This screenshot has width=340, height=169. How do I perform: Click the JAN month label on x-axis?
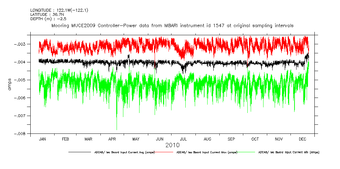coord(42,139)
